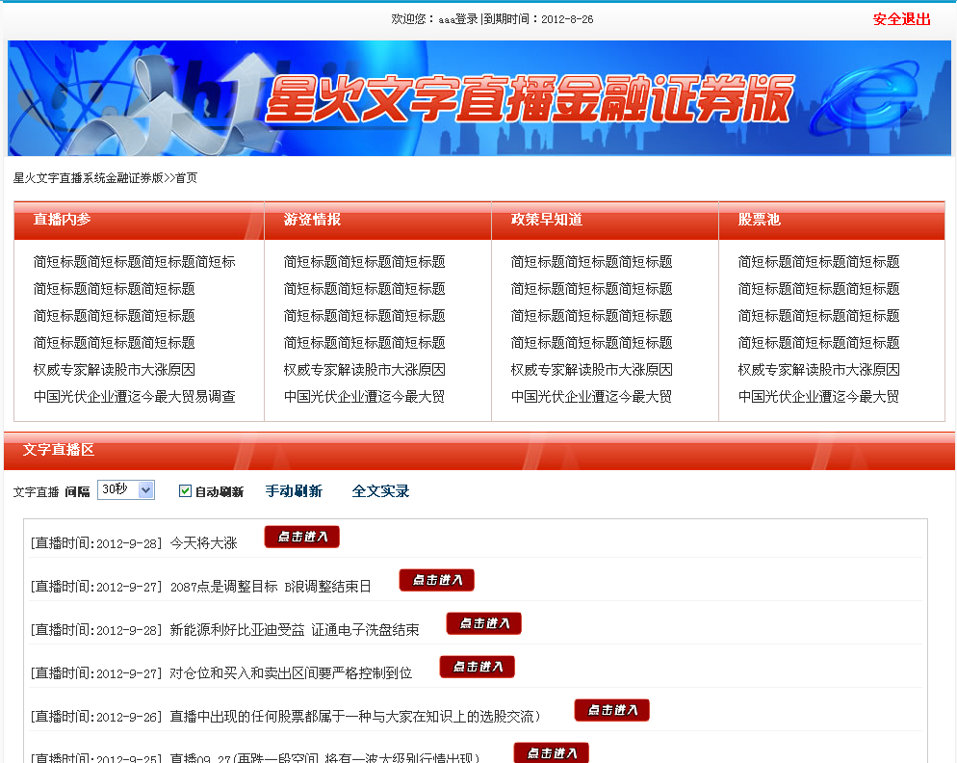Open the 间隔 30秒 interval dropdown
This screenshot has height=763, width=957.
coord(126,490)
